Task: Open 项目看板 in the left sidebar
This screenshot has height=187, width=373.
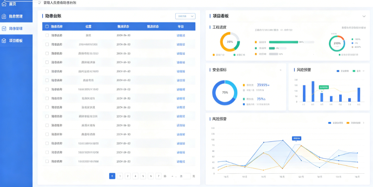Action: [x=16, y=40]
